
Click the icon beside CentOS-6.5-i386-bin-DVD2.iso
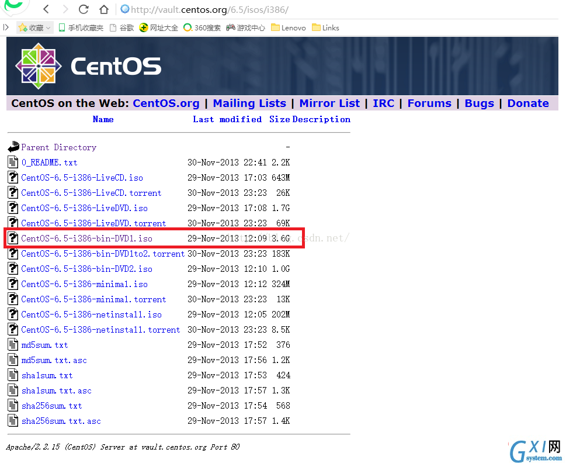click(x=13, y=268)
